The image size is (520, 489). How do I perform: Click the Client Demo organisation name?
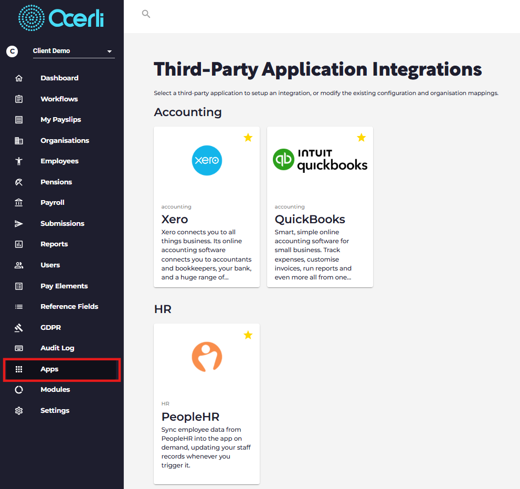click(x=51, y=51)
